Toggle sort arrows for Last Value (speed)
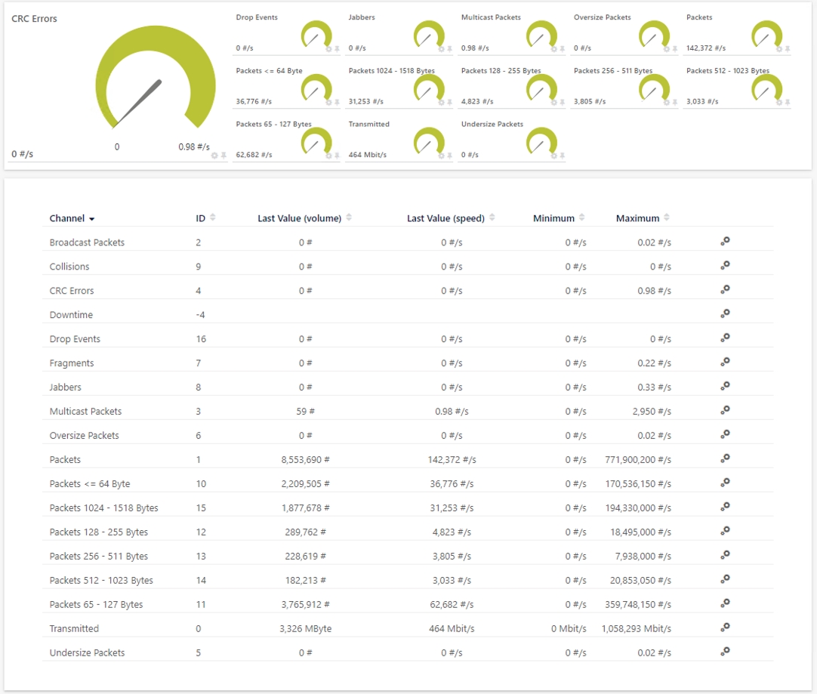The image size is (817, 694). 492,217
